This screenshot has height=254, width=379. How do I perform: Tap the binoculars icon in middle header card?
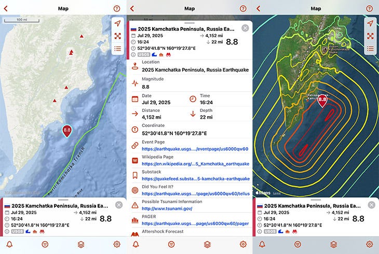pos(168,54)
